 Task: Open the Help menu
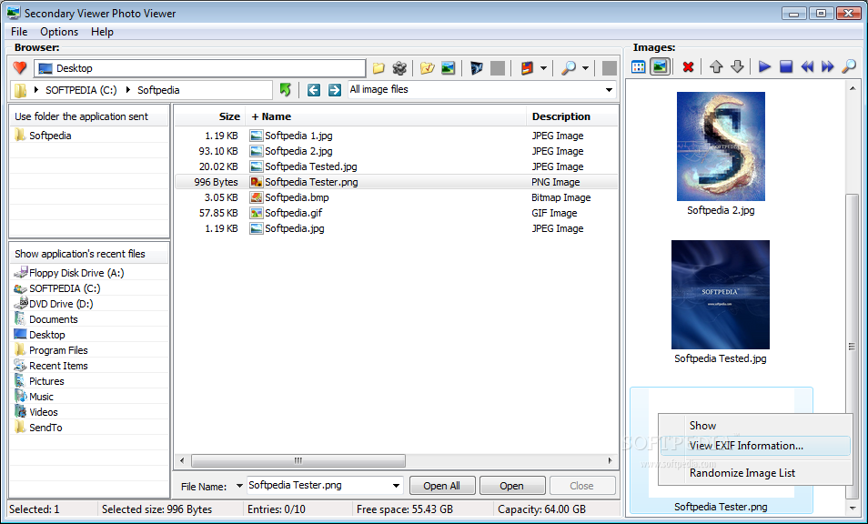(x=103, y=32)
